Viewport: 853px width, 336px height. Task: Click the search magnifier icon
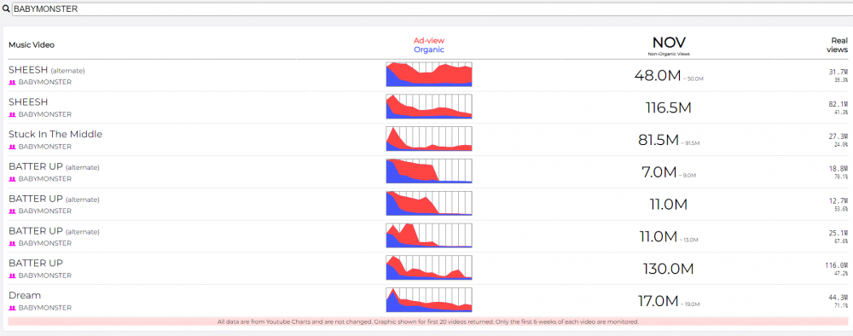coord(6,9)
